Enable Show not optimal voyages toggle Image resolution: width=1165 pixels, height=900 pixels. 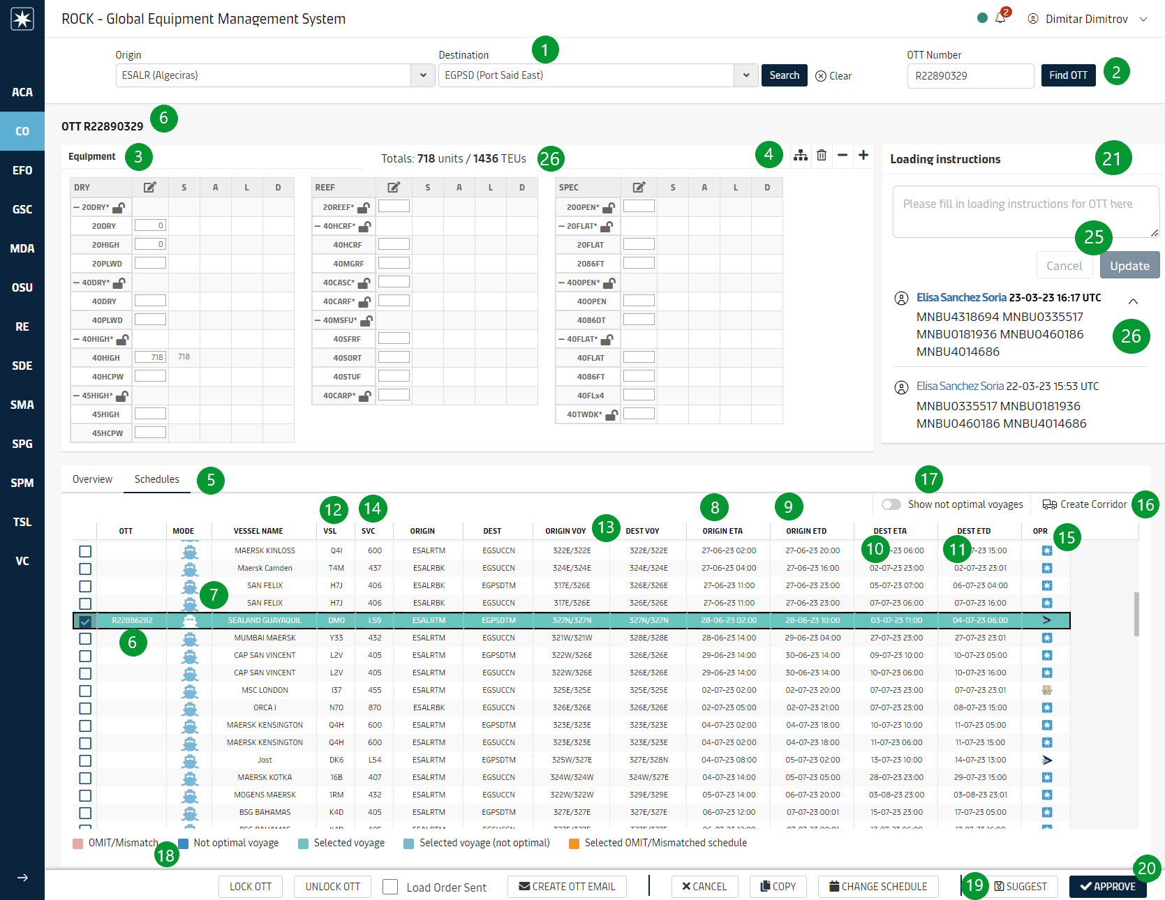[891, 504]
